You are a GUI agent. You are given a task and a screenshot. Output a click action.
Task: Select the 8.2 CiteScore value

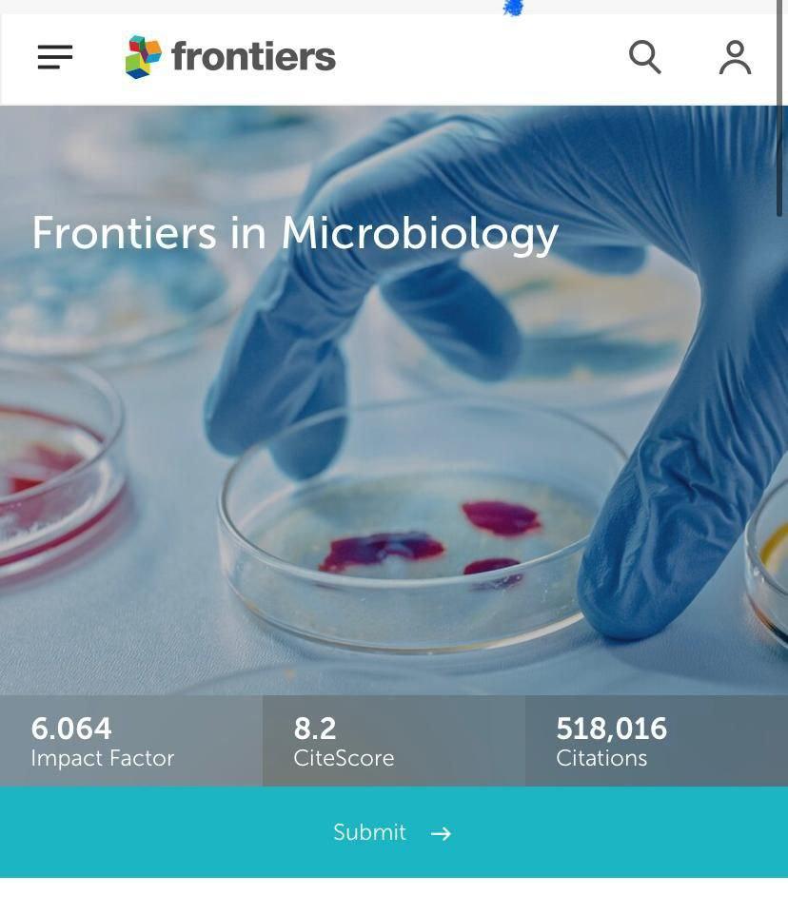(315, 729)
